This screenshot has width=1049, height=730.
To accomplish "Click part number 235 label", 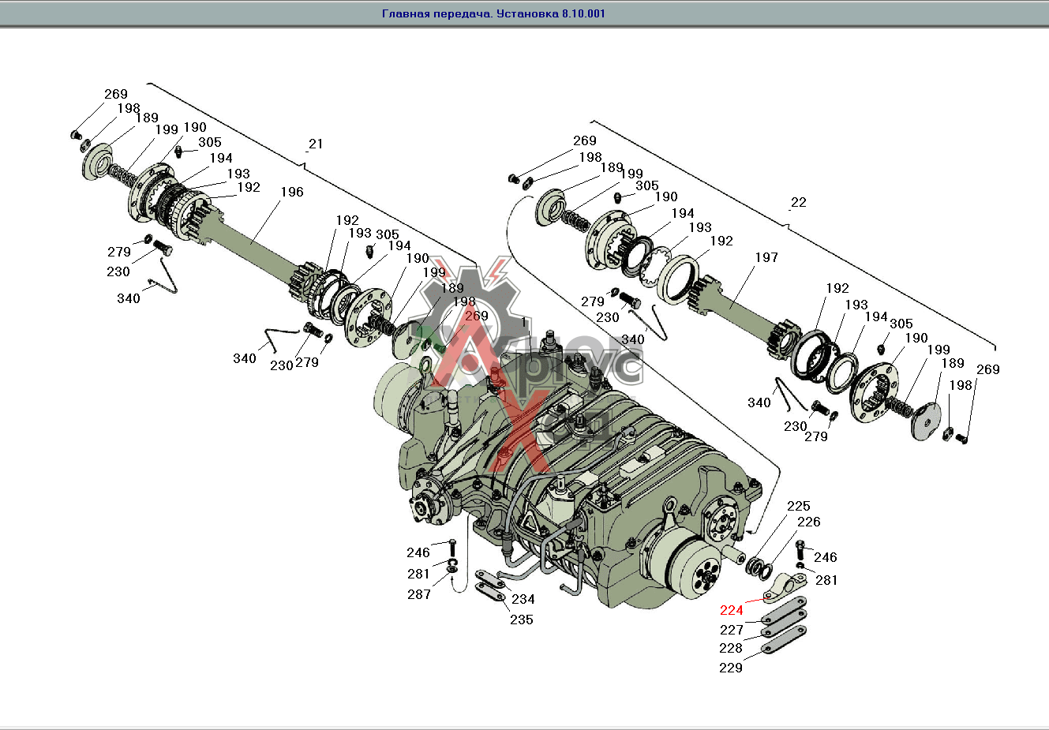I will [x=521, y=620].
